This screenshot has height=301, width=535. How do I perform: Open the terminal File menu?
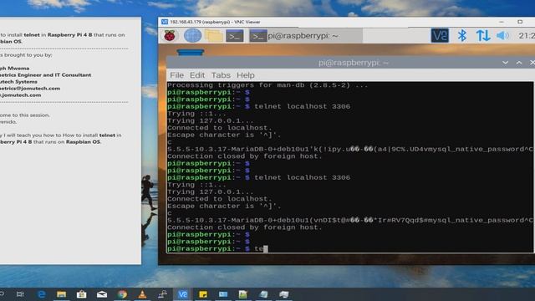[176, 75]
